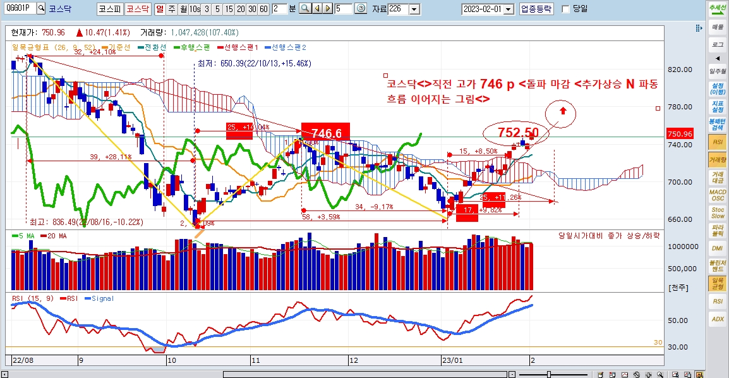729x378 pixels.
Task: Select the 20 minute interval button
Action: click(240, 9)
